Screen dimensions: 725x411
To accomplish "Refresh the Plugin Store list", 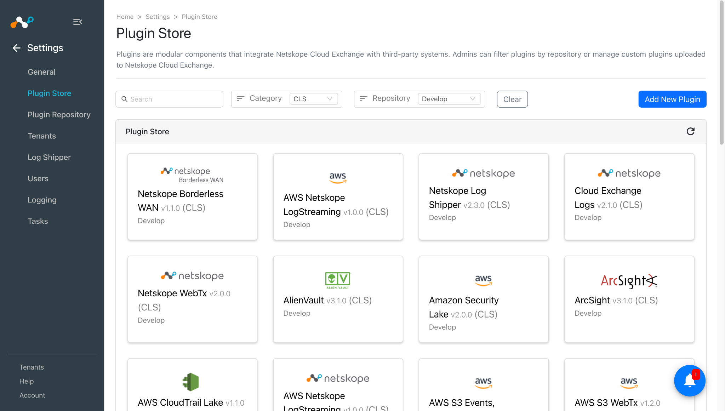I will coord(691,131).
